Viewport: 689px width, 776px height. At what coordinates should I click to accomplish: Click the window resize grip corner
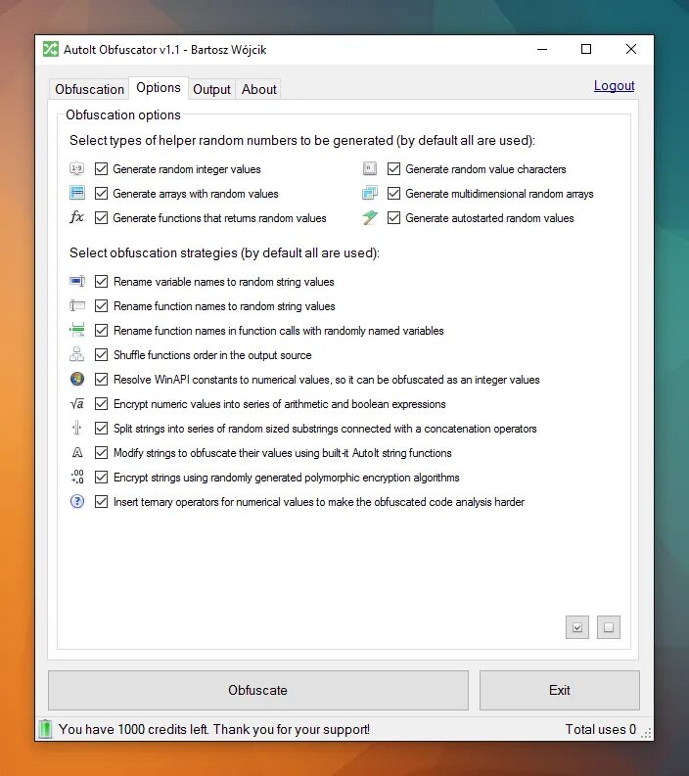pyautogui.click(x=647, y=733)
